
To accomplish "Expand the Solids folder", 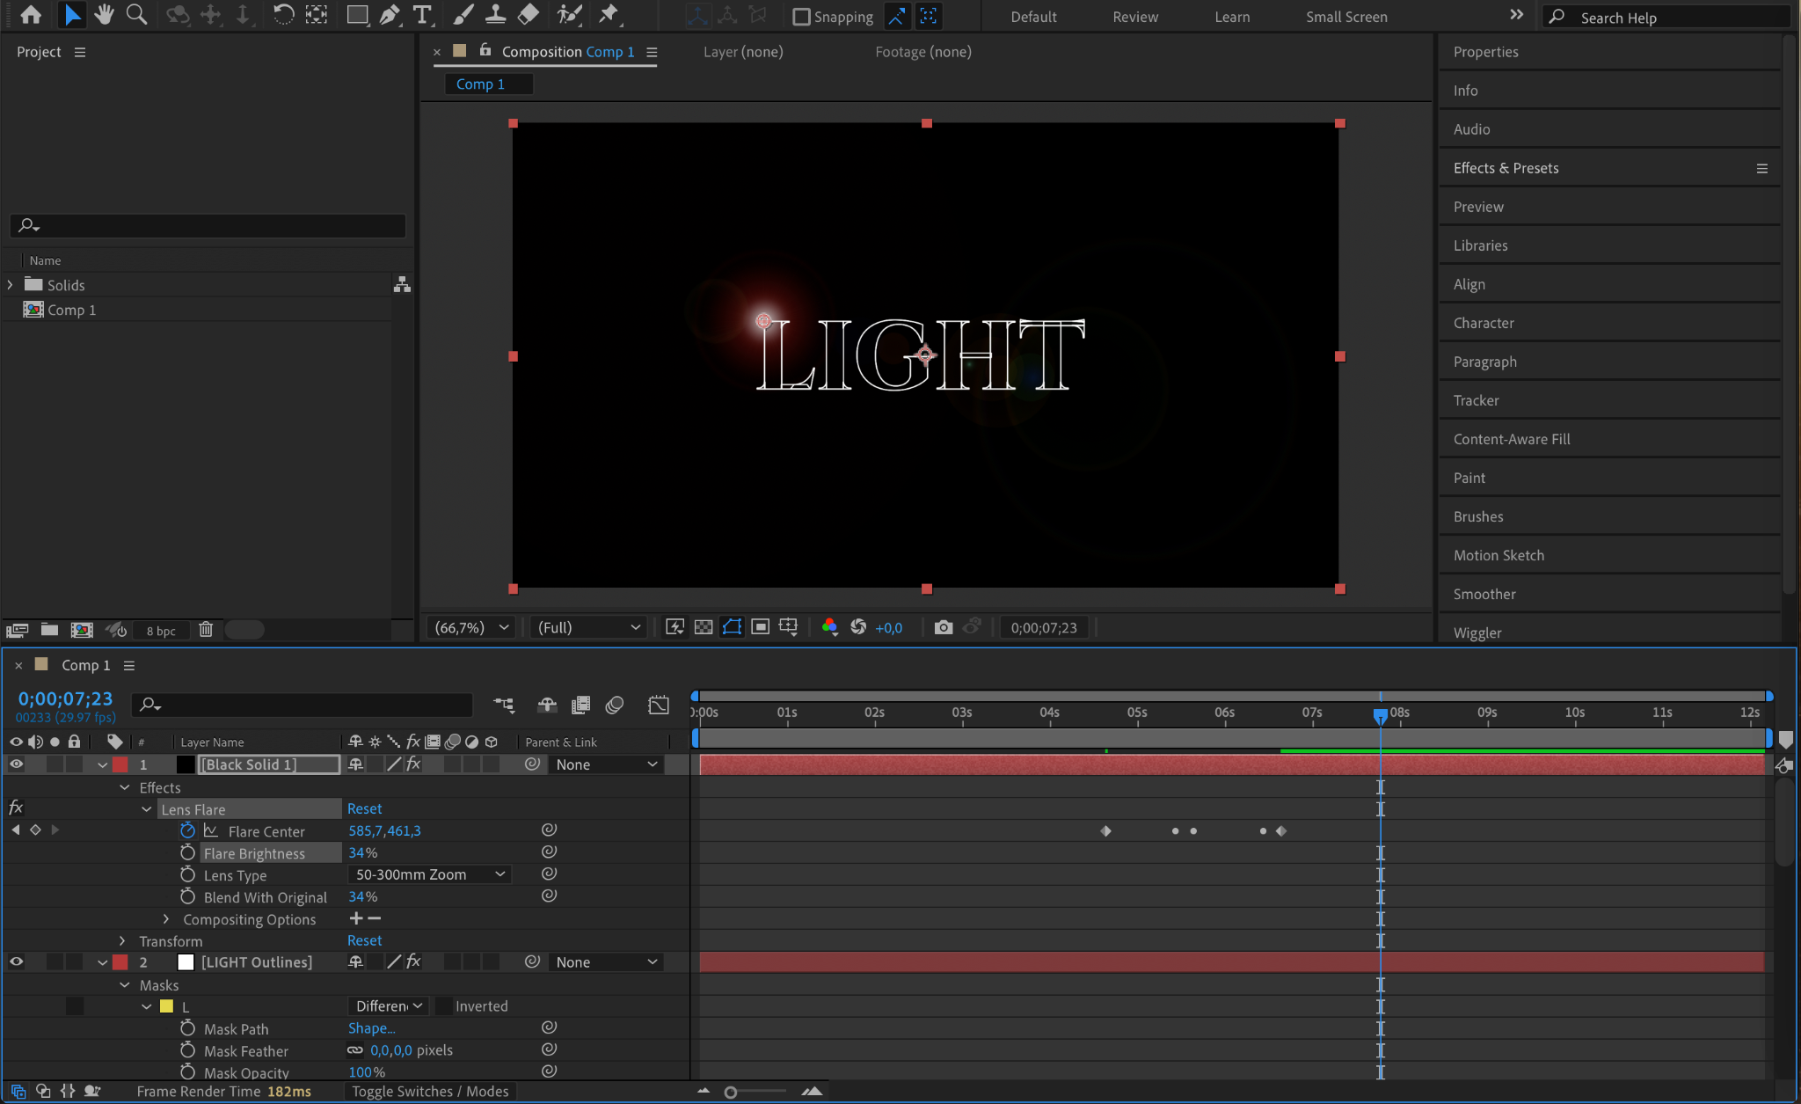I will point(10,285).
